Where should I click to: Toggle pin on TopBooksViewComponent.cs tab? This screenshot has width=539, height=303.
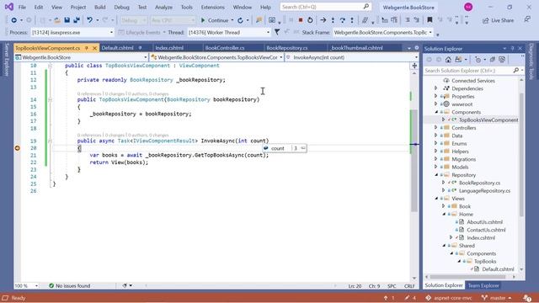tap(86, 48)
